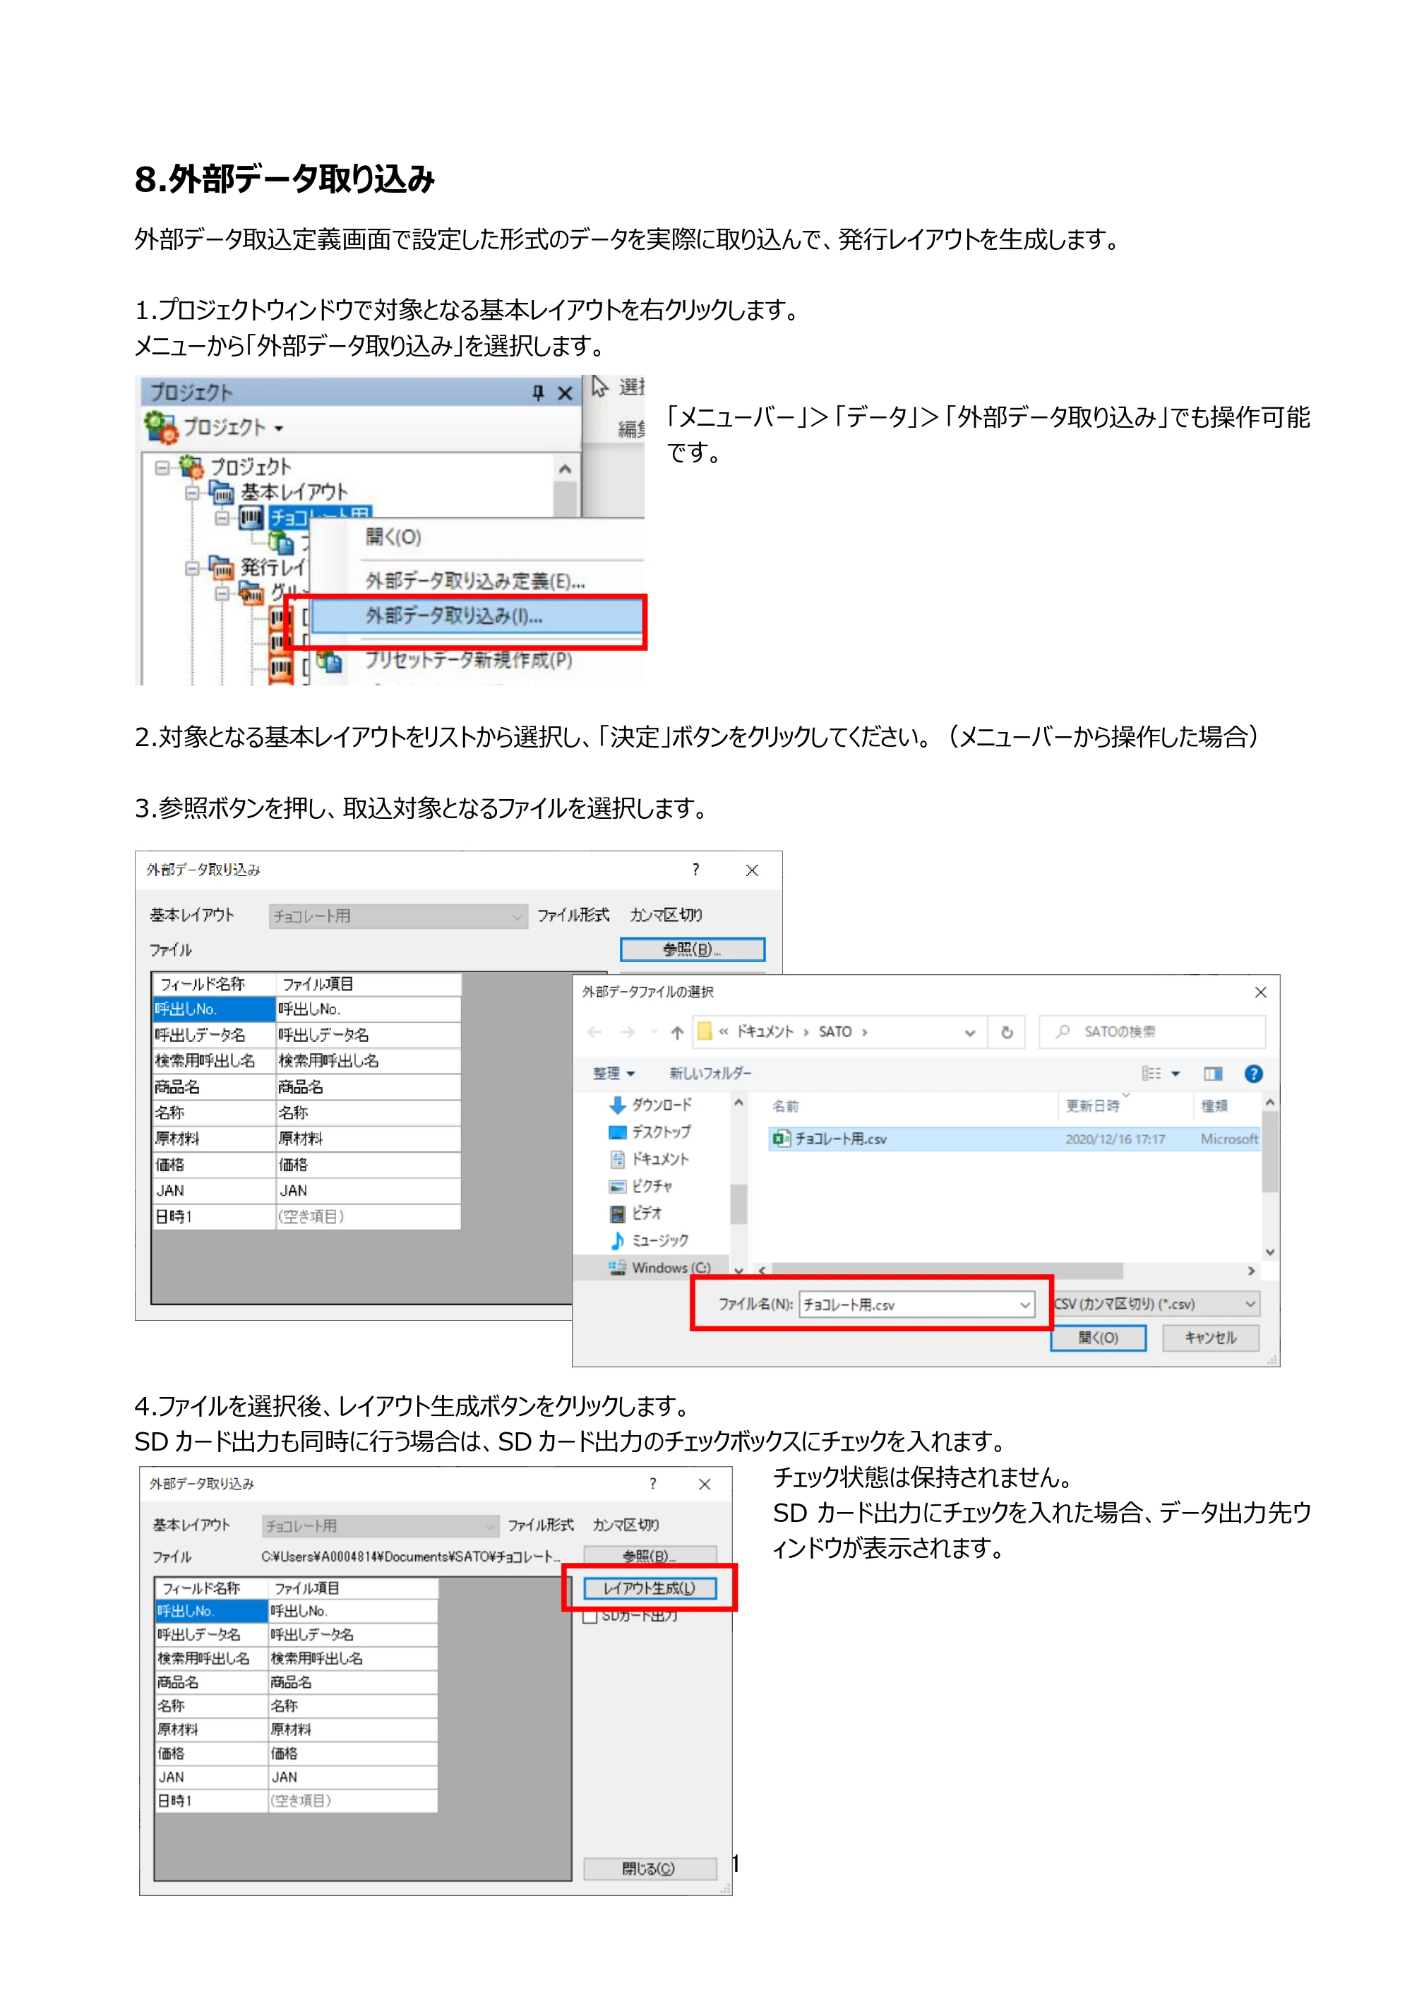This screenshot has height=1997, width=1412.
Task: Click the 参照(B)... button in the upper import dialog
Action: coord(692,949)
